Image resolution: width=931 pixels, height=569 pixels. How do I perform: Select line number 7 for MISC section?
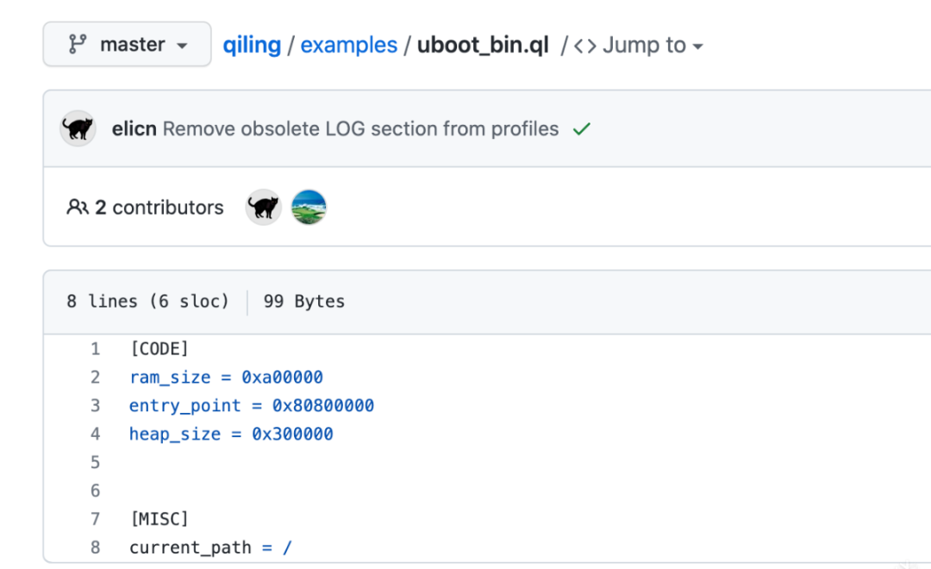pyautogui.click(x=95, y=518)
